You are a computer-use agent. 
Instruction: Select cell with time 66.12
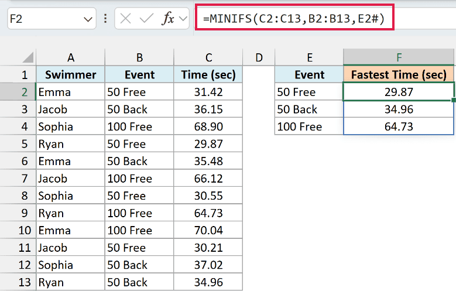coord(208,179)
